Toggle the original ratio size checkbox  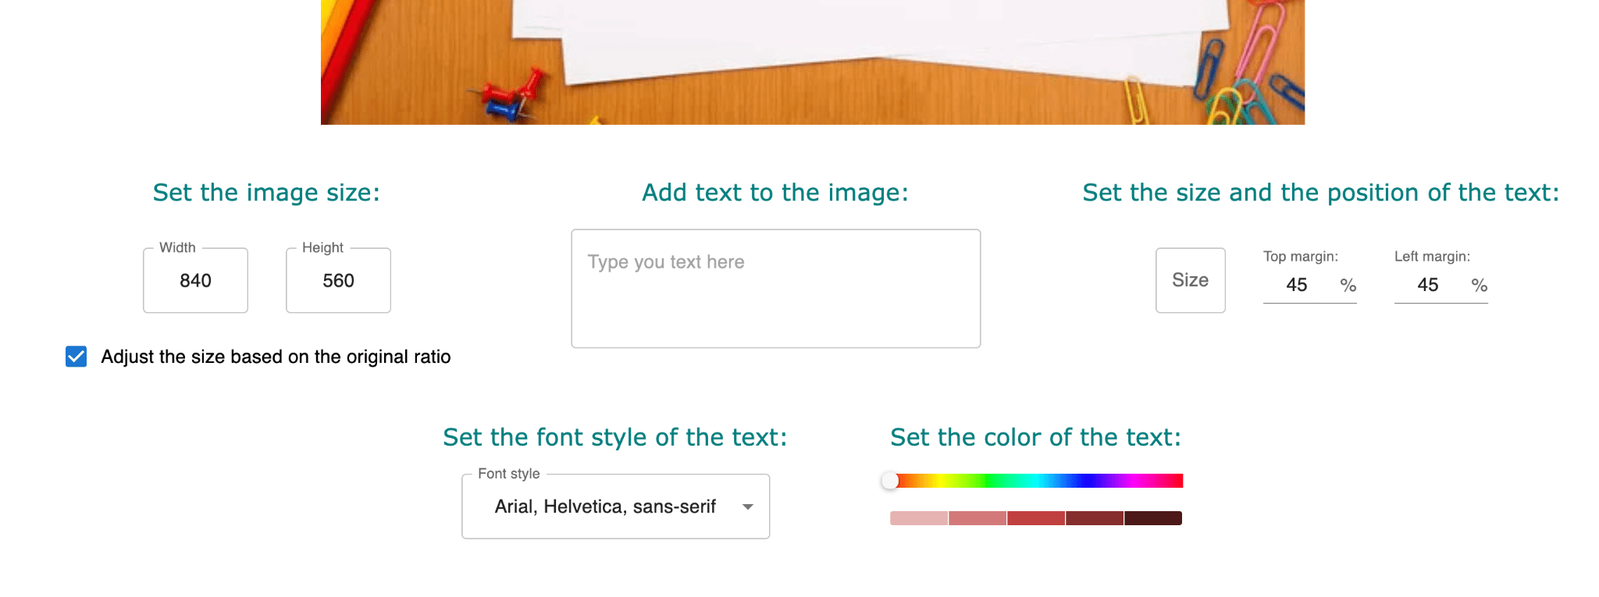click(x=77, y=357)
